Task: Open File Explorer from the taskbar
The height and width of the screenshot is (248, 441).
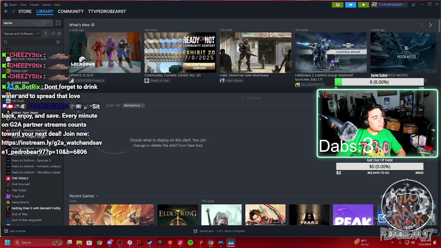Action: (x=79, y=242)
